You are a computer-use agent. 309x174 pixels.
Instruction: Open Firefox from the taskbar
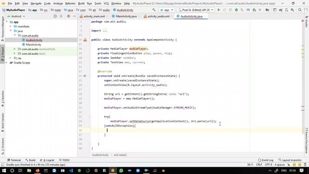[x=38, y=171]
